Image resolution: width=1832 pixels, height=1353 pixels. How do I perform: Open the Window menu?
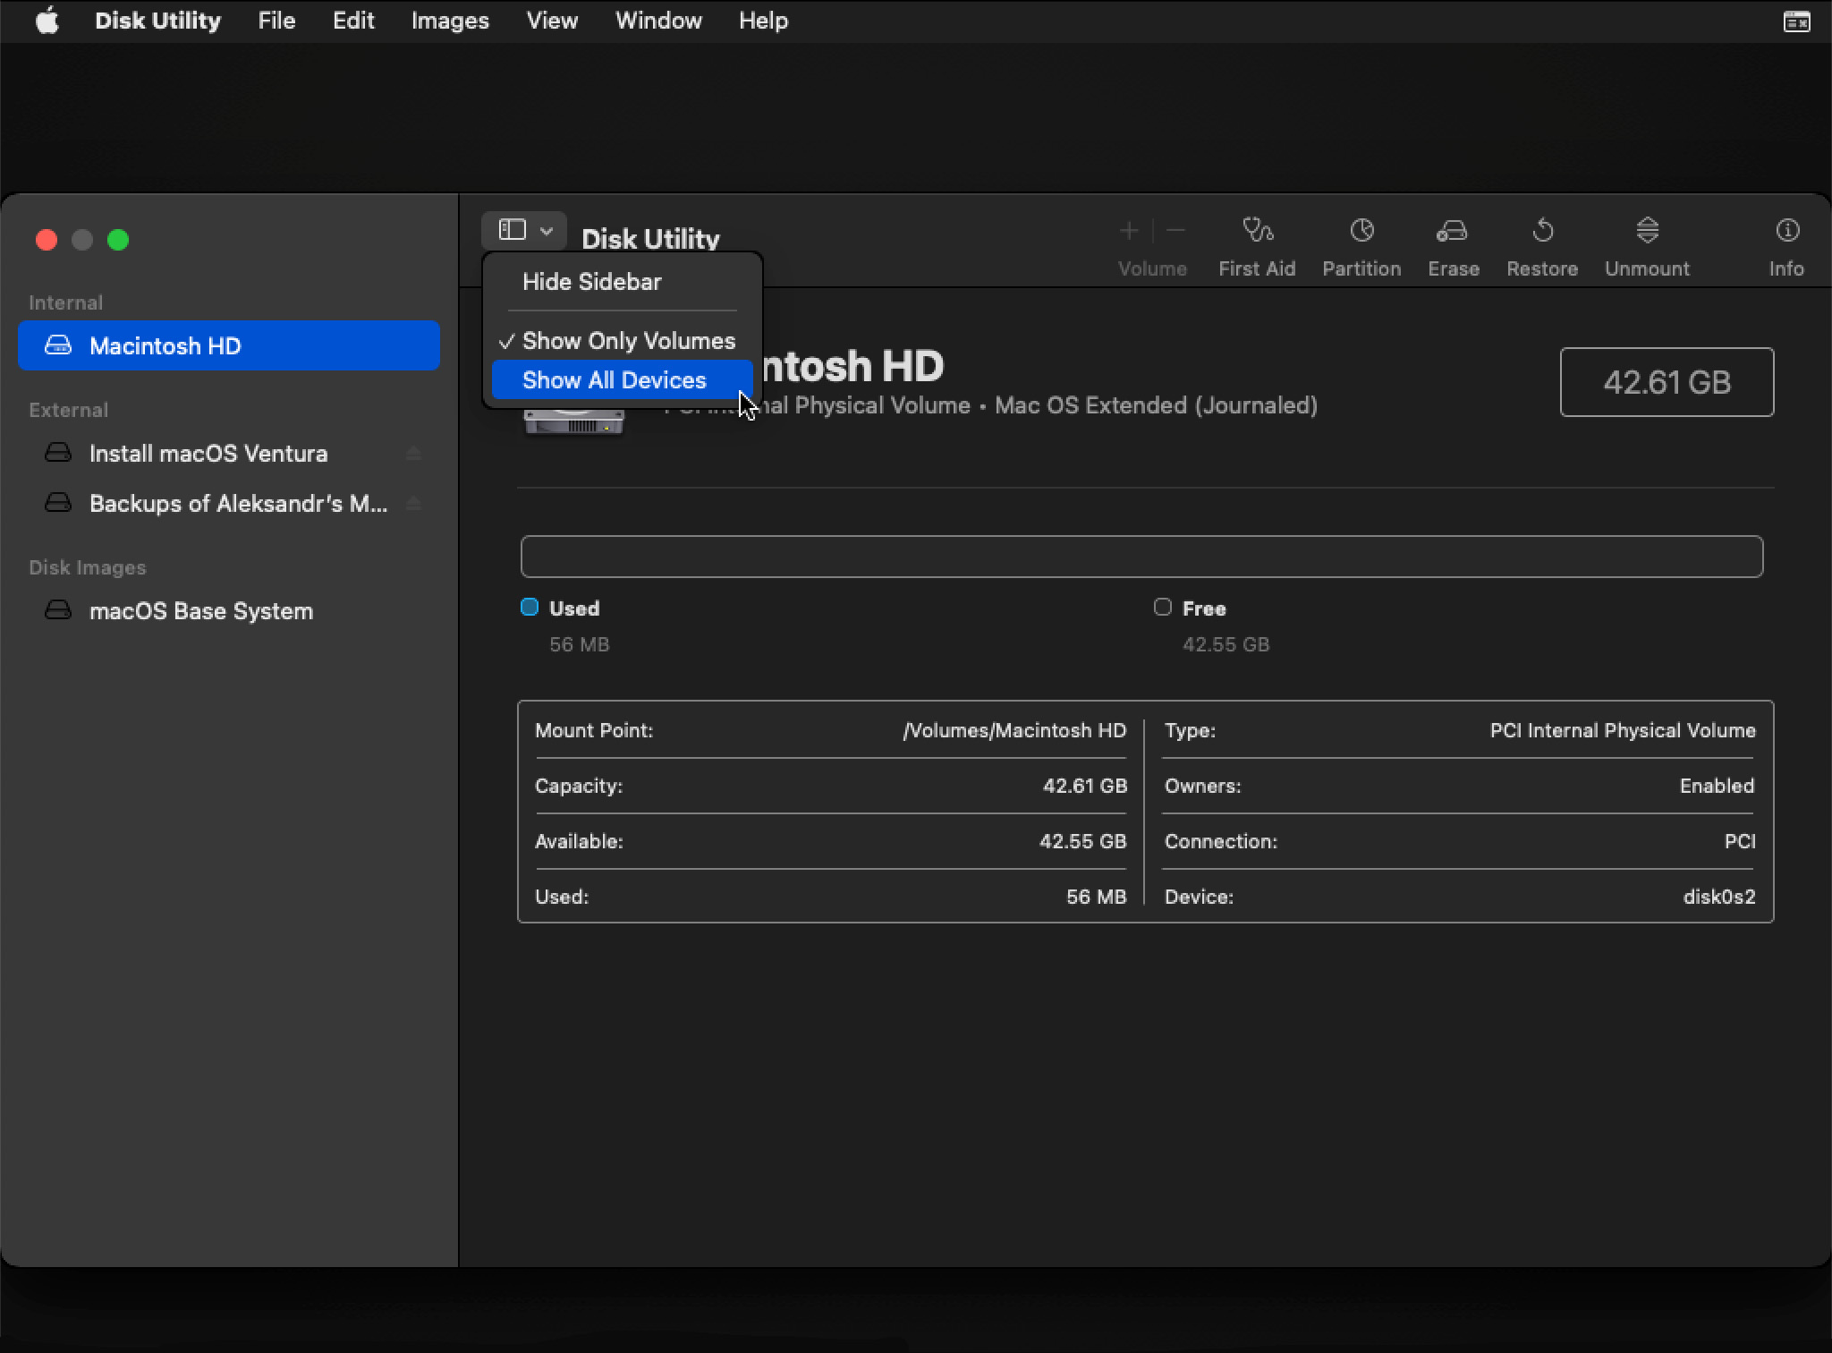[x=658, y=21]
